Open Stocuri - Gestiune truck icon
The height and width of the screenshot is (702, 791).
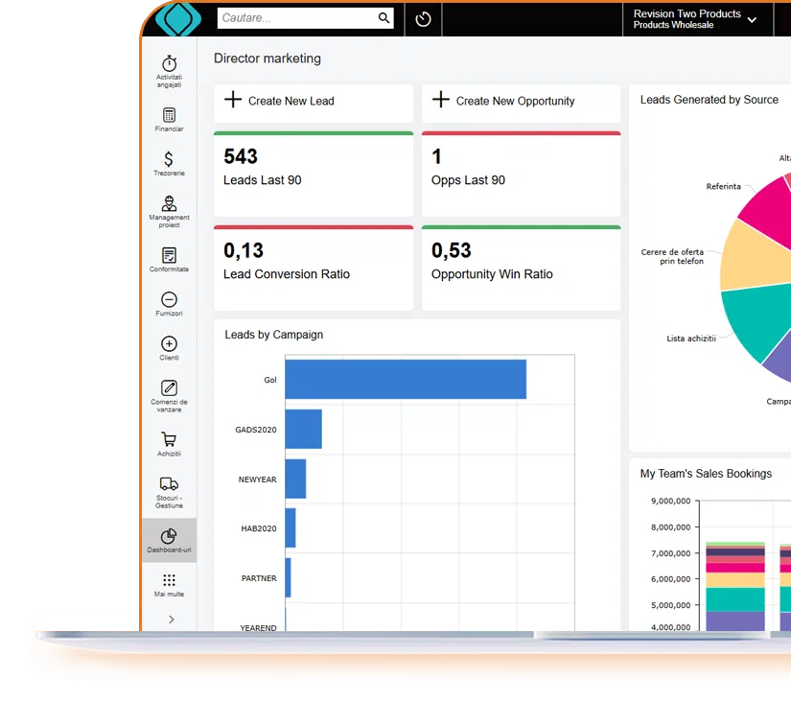(x=169, y=490)
